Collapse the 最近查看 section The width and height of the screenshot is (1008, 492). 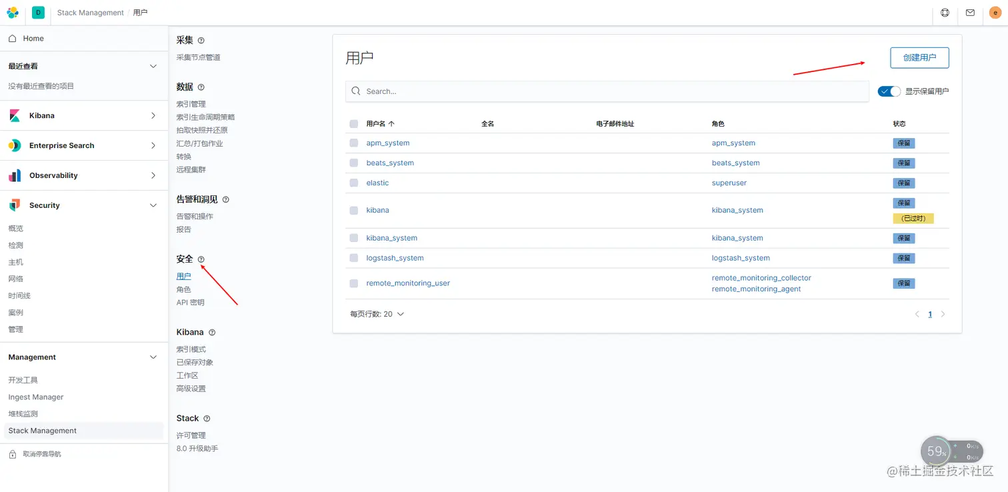[153, 67]
